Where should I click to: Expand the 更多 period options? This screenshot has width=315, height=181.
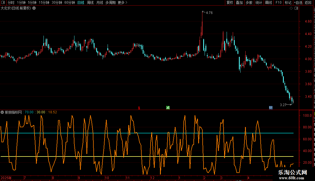[x=123, y=3]
